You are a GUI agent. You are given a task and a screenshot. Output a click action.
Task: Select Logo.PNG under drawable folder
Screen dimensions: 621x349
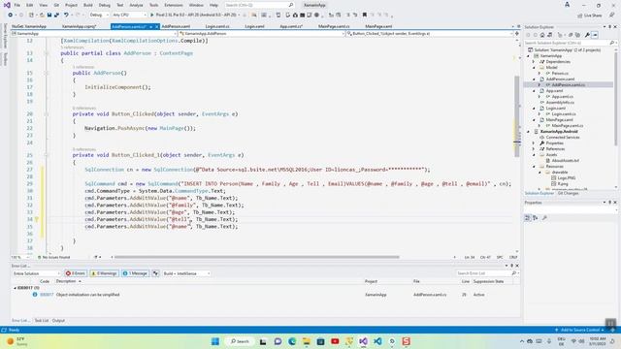coord(566,178)
